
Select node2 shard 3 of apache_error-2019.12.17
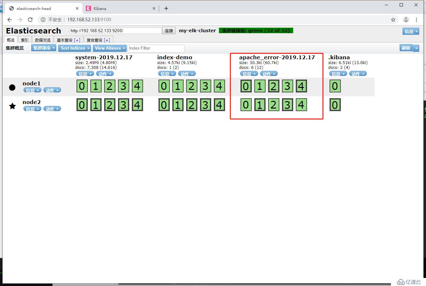287,105
